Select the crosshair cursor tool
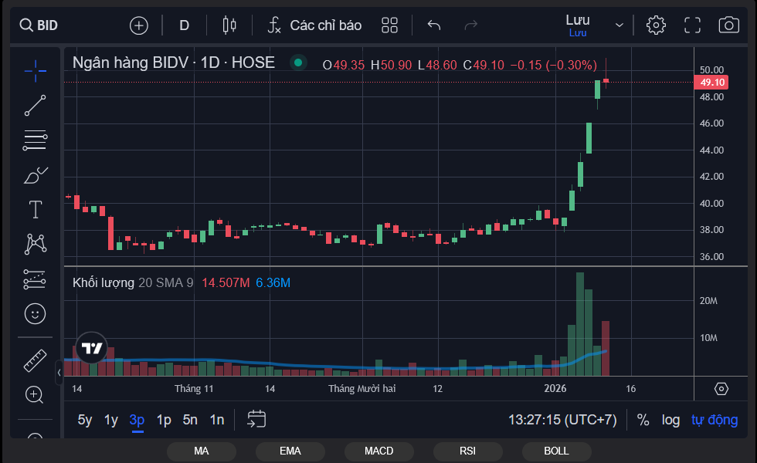Image resolution: width=757 pixels, height=463 pixels. [35, 71]
